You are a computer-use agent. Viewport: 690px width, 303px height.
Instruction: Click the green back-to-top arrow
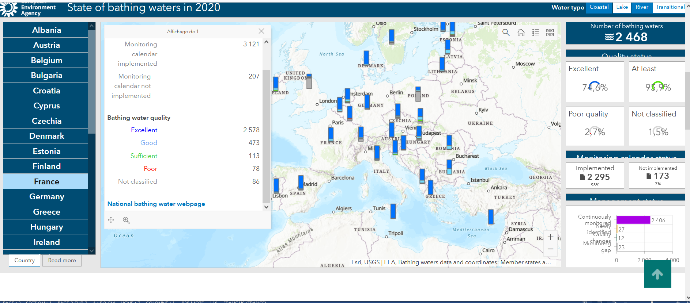tap(657, 274)
